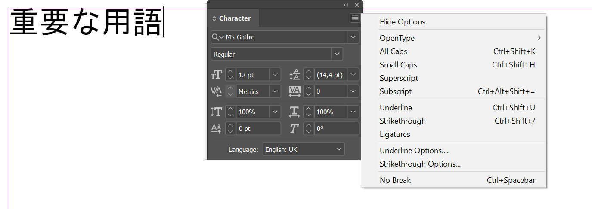The image size is (592, 209).
Task: Open the Character panel flyout menu icon
Action: tap(355, 18)
